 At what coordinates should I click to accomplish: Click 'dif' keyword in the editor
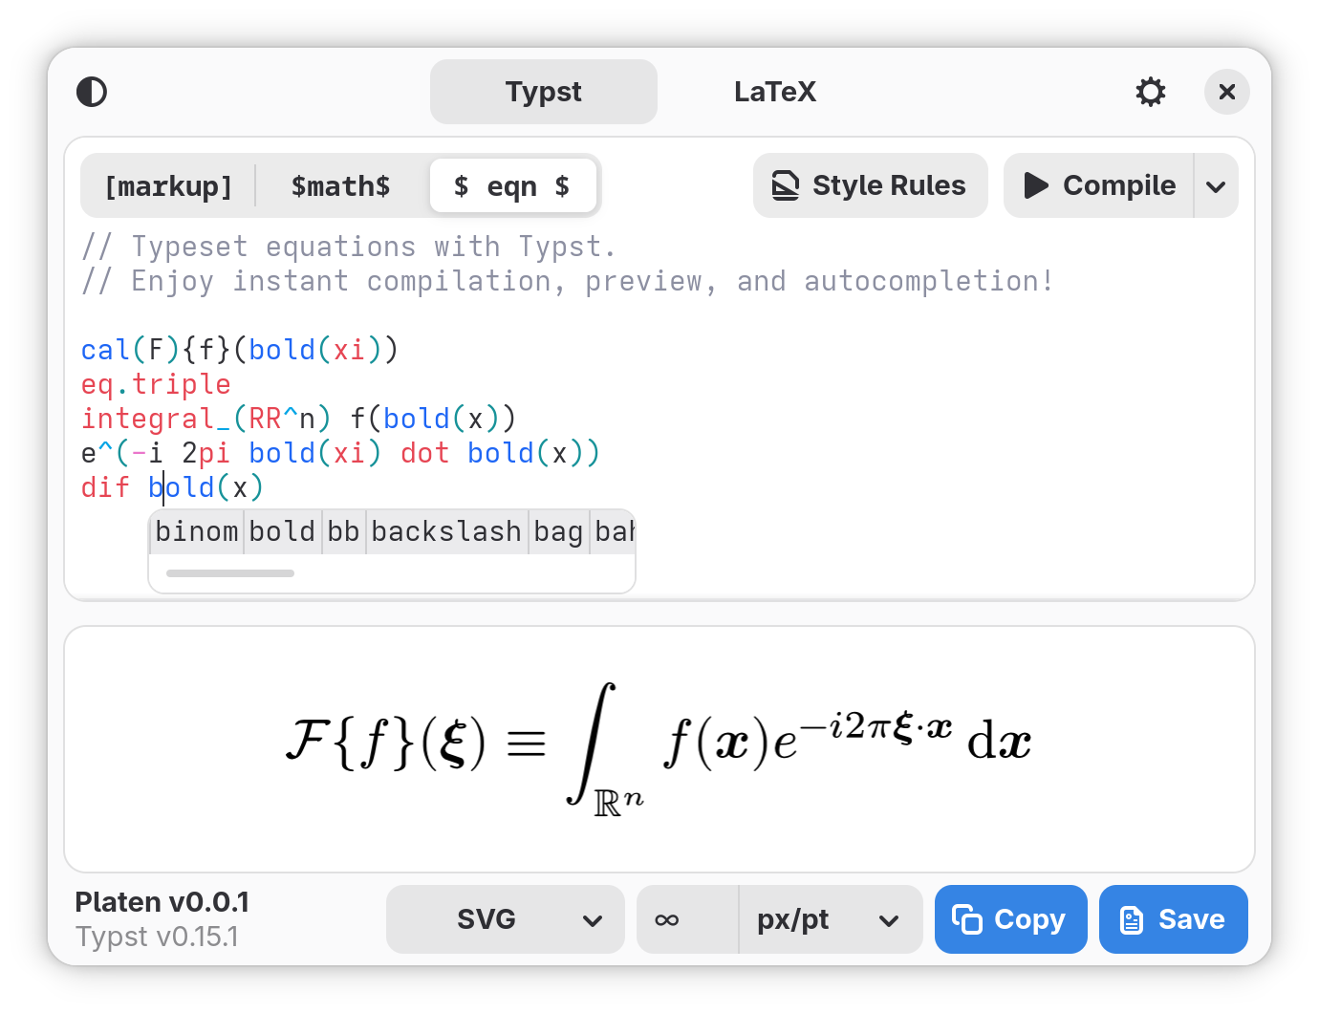pos(105,487)
